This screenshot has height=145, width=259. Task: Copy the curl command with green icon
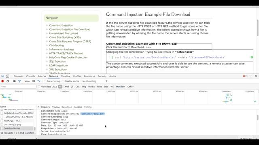point(252,57)
